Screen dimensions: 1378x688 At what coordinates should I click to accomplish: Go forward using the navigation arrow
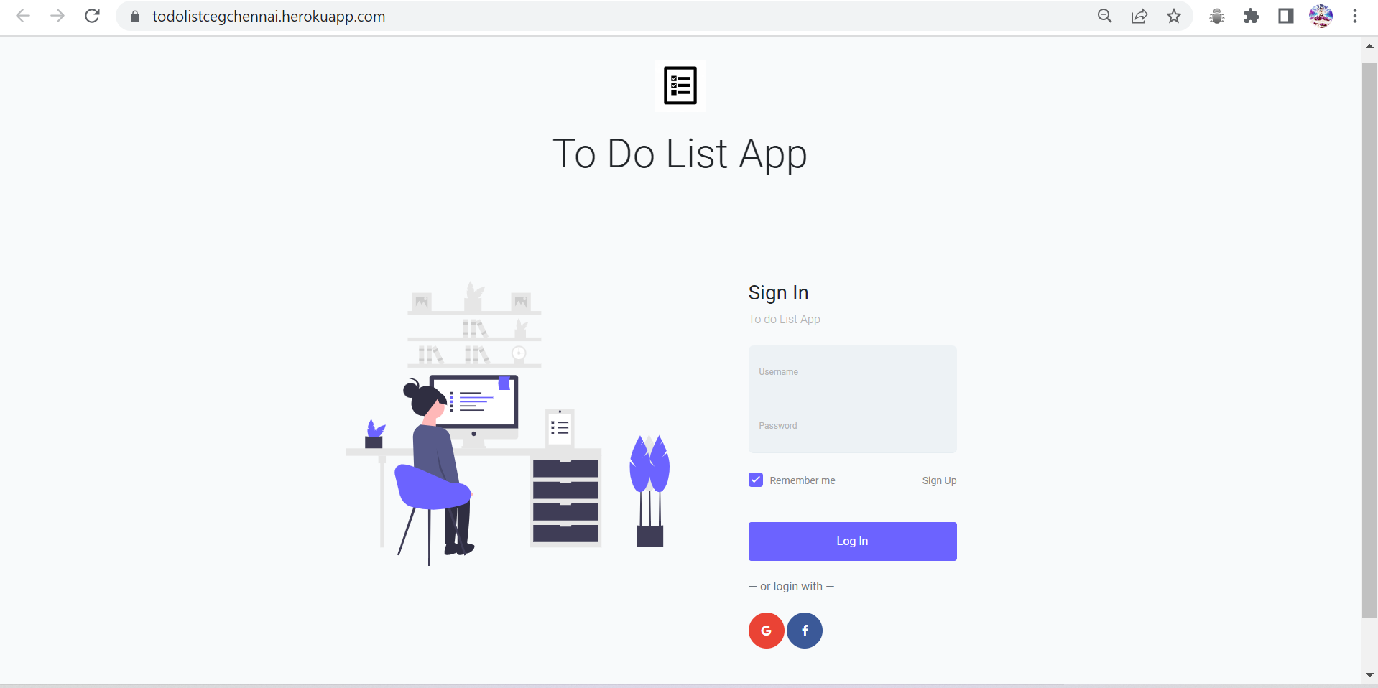(x=57, y=16)
